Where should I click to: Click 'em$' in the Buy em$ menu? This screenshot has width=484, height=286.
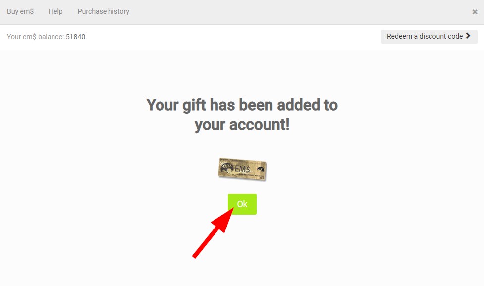(27, 11)
